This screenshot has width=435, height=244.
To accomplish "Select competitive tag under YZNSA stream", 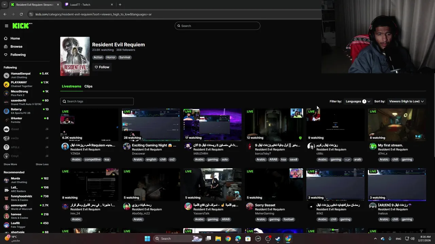I will (93, 160).
